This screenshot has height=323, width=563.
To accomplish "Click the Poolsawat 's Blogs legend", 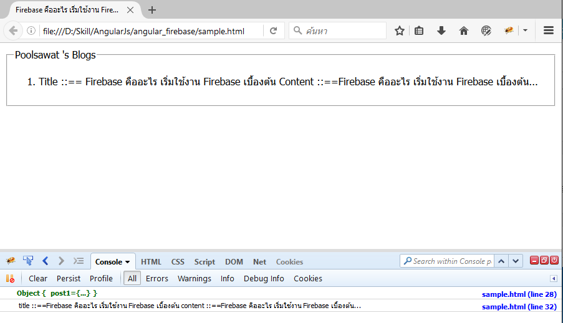I will (55, 55).
